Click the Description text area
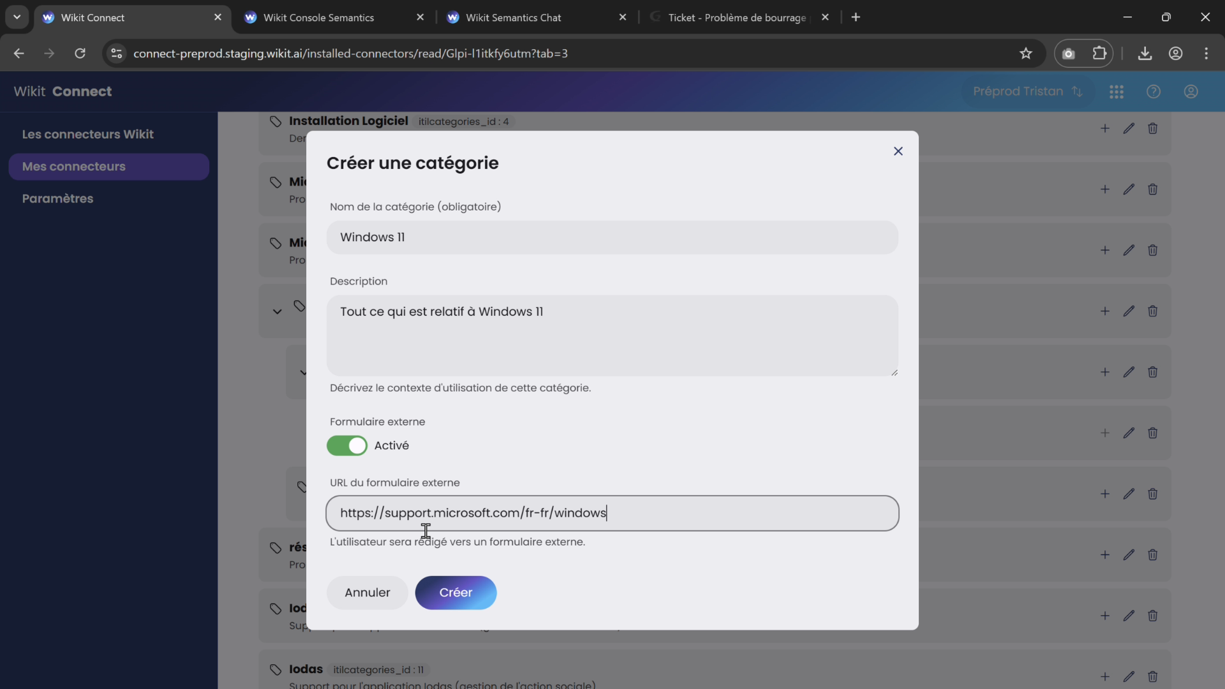 pos(612,335)
